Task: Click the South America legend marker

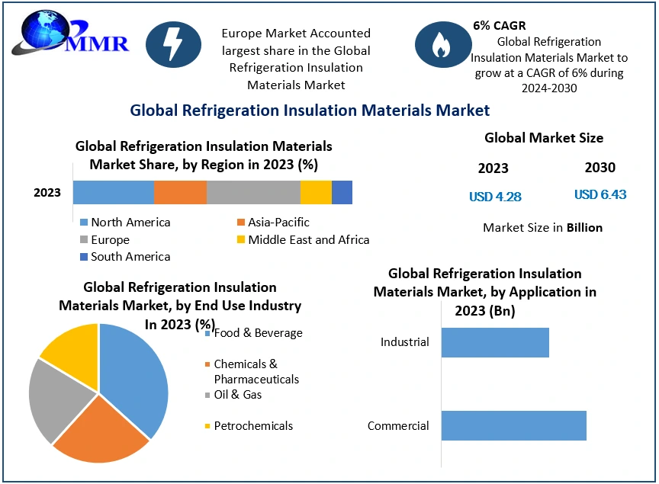Action: point(84,257)
